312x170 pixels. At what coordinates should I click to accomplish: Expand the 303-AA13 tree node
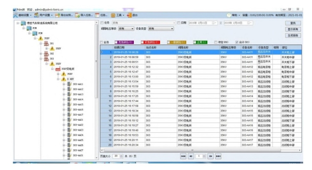(64, 94)
